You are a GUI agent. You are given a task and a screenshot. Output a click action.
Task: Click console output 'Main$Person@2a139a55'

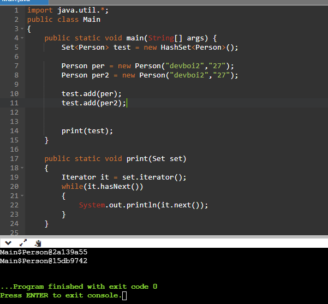44,252
